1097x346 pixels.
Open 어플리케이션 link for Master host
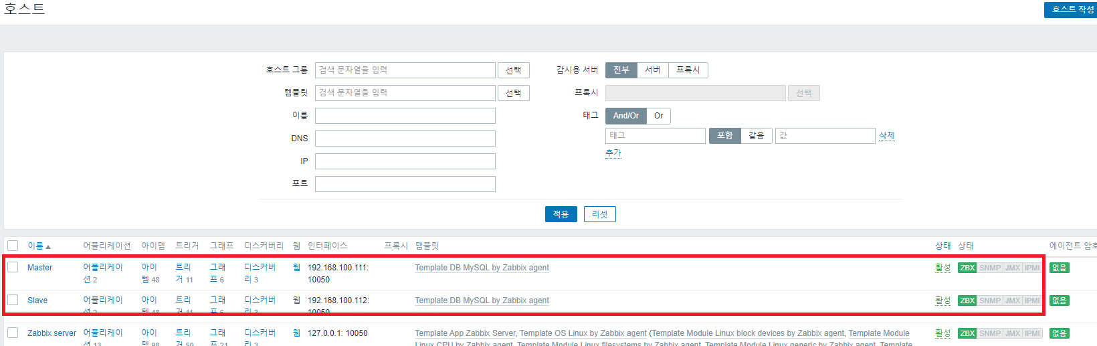pyautogui.click(x=103, y=273)
